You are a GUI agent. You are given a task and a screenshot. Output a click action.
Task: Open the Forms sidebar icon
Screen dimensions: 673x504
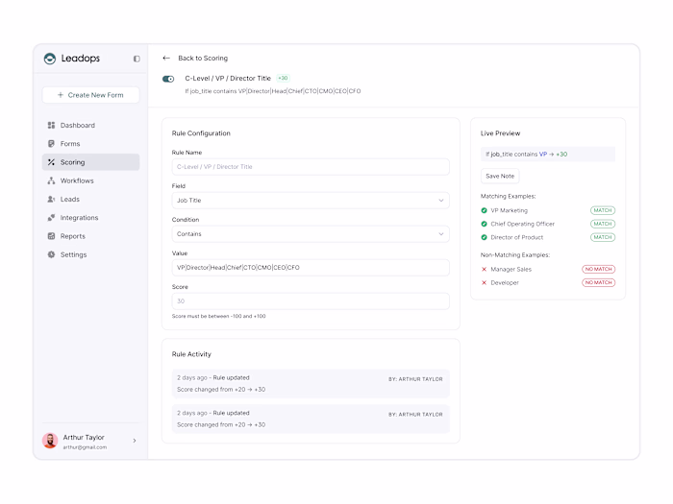(x=52, y=144)
